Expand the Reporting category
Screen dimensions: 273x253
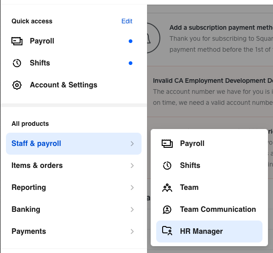[x=74, y=188]
